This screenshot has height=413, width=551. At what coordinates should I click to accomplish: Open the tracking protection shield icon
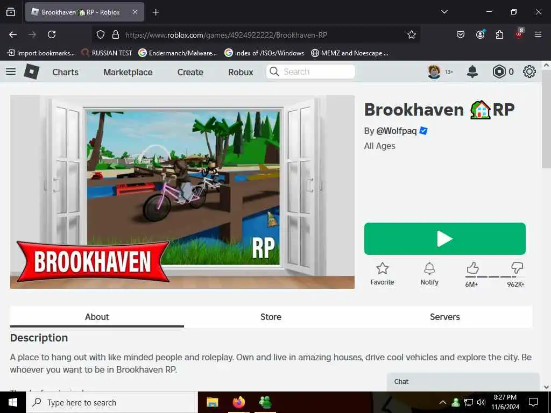101,34
